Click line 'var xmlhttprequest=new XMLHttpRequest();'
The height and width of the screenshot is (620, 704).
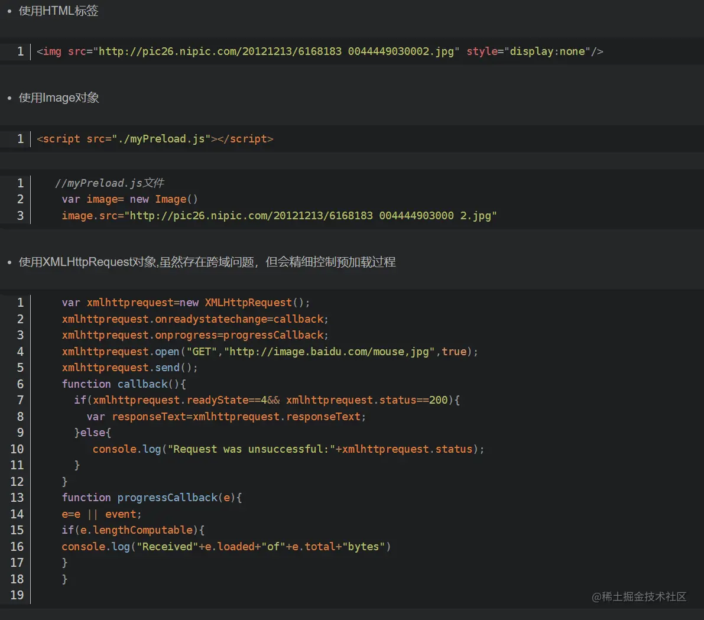(186, 303)
